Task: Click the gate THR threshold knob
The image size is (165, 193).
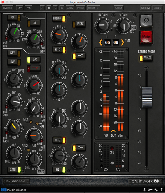Action: [15, 101]
